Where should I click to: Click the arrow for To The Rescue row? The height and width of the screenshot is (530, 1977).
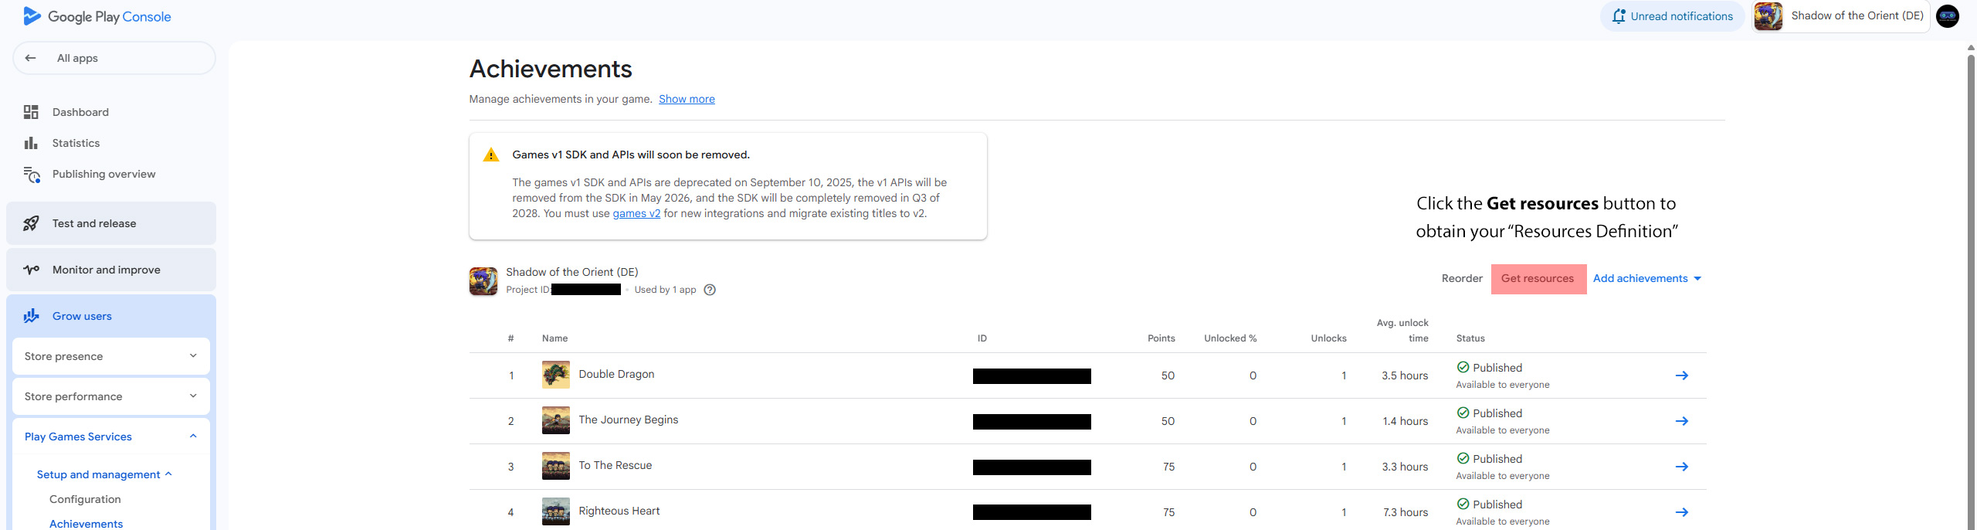coord(1681,467)
